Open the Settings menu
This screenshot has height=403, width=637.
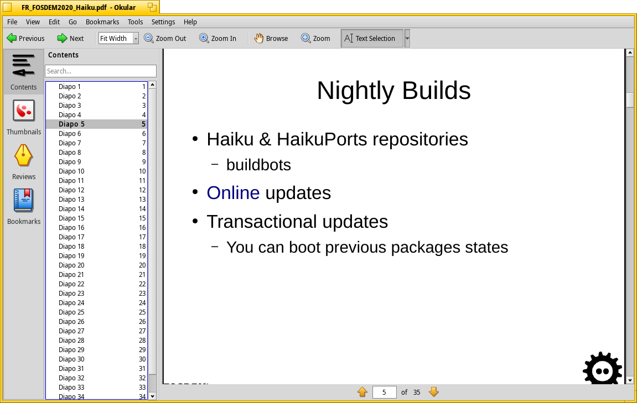(x=163, y=22)
